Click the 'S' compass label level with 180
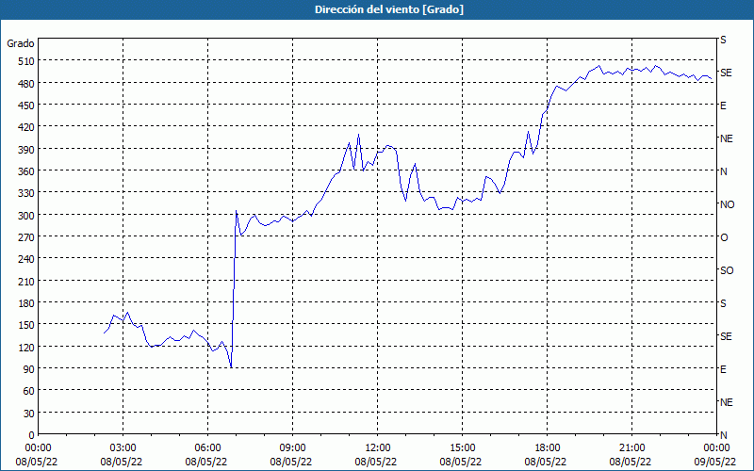The width and height of the screenshot is (754, 471). pos(723,303)
